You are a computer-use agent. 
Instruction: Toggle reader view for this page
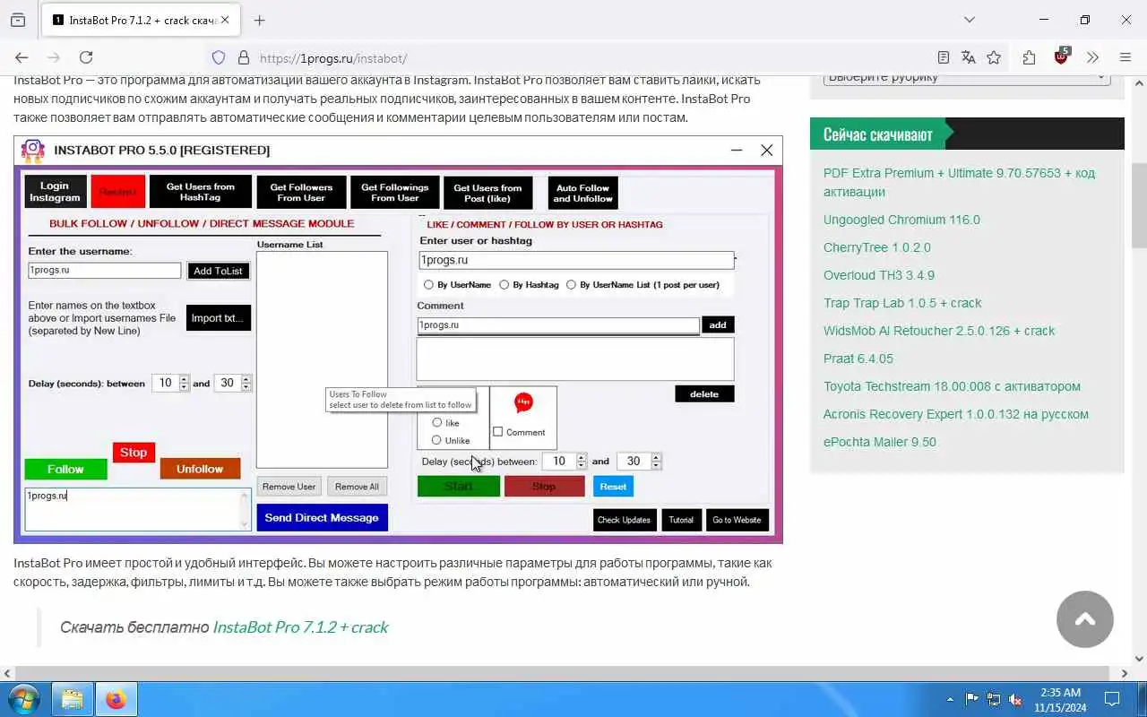pyautogui.click(x=944, y=57)
